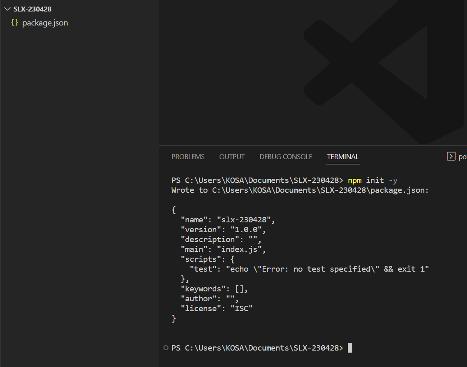The width and height of the screenshot is (467, 367).
Task: Click the JSON braces icon beside package.json
Action: click(x=15, y=23)
